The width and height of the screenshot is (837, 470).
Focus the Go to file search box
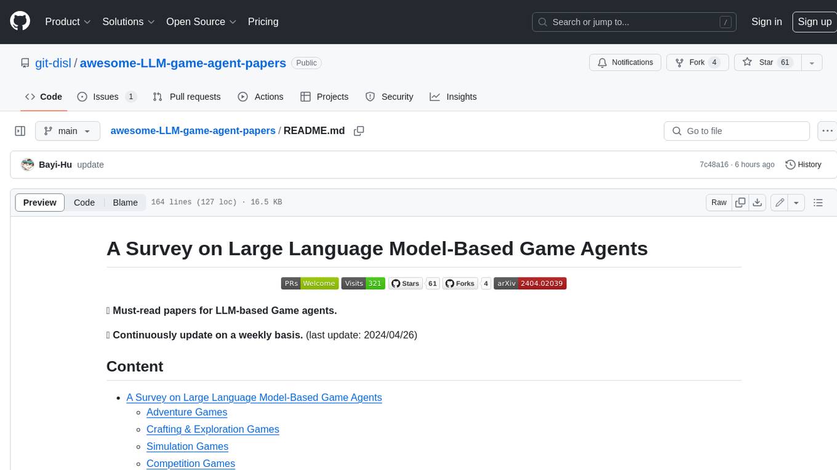[737, 131]
